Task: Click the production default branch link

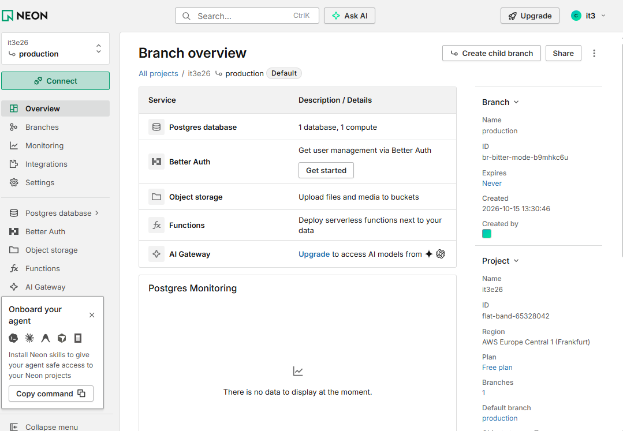Action: coord(499,418)
